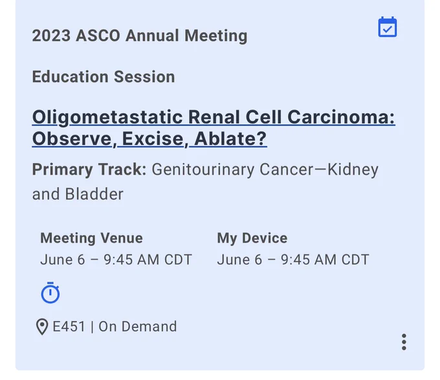Select the '2023 ASCO Annual Meeting' heading
The image size is (440, 380).
(x=140, y=36)
